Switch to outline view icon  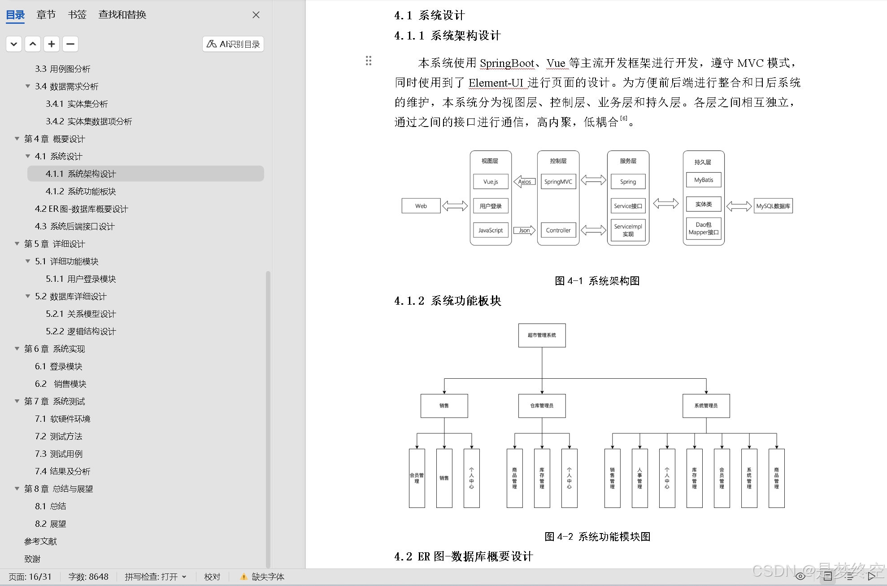850,577
